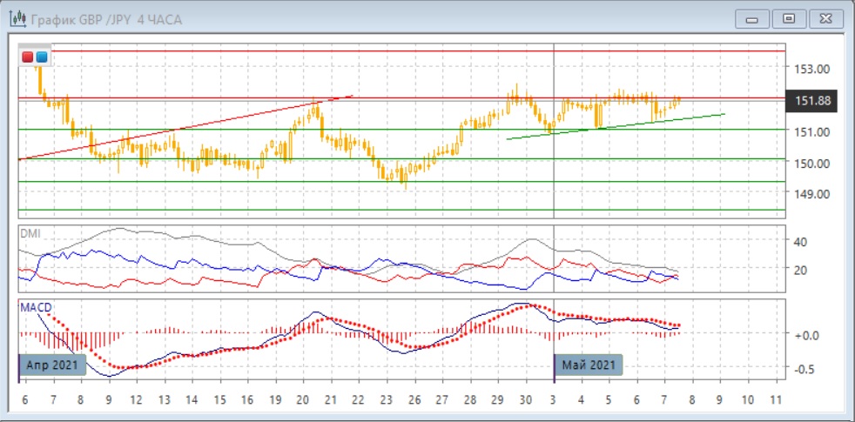The width and height of the screenshot is (855, 422).
Task: Maximize the GBP/JPY chart window
Action: point(789,18)
